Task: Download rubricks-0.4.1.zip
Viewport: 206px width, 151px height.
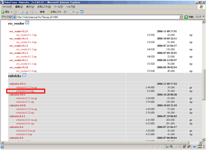Action: 25,123
